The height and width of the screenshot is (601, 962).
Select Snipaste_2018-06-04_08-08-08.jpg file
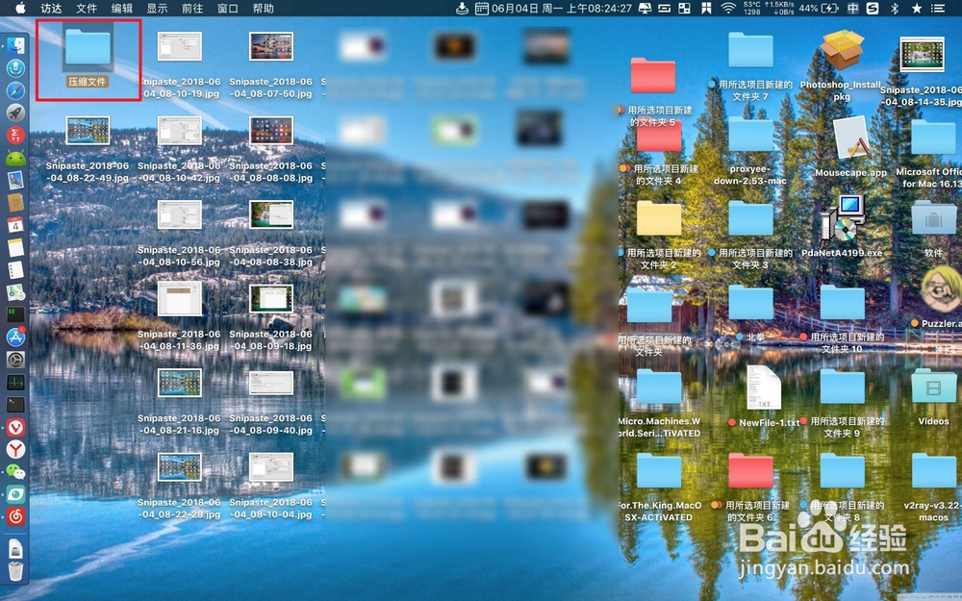pyautogui.click(x=271, y=131)
